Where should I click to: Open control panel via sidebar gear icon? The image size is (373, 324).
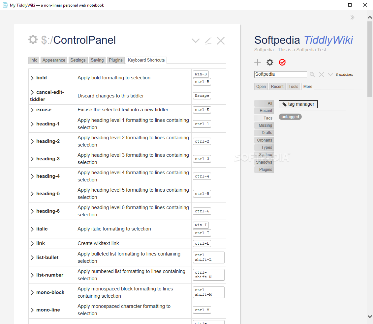click(270, 62)
